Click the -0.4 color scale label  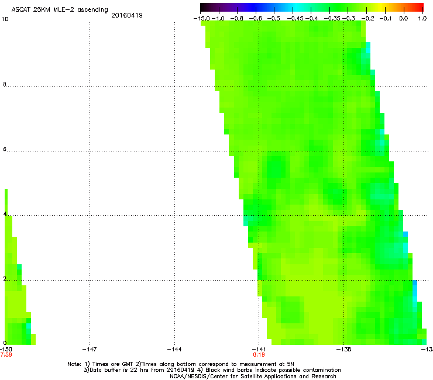point(311,19)
